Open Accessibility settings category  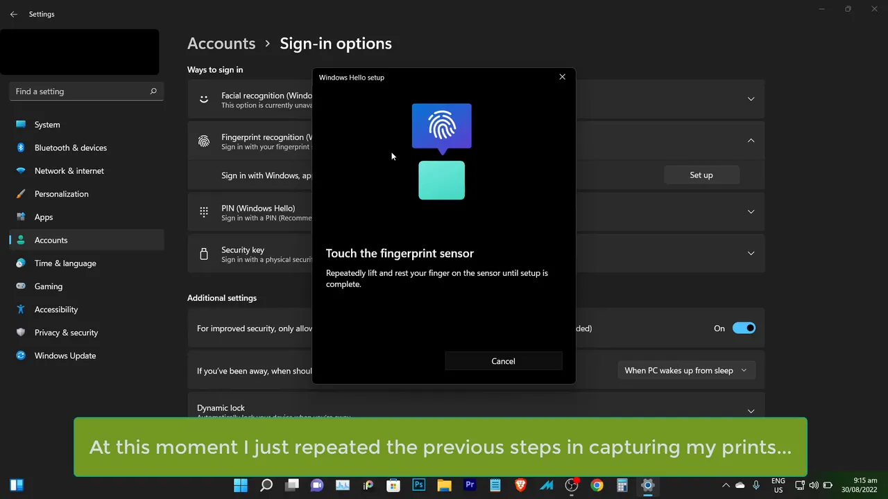(x=87, y=309)
